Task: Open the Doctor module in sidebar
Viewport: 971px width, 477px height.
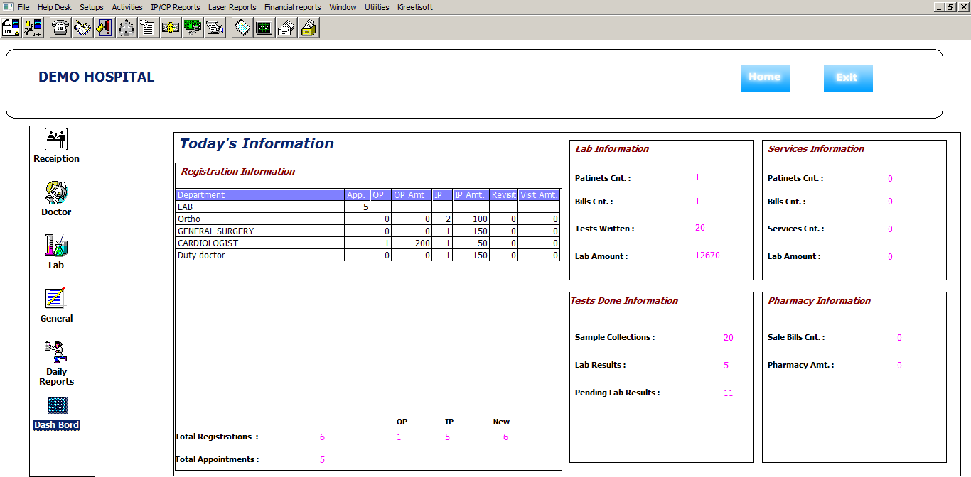Action: click(56, 193)
